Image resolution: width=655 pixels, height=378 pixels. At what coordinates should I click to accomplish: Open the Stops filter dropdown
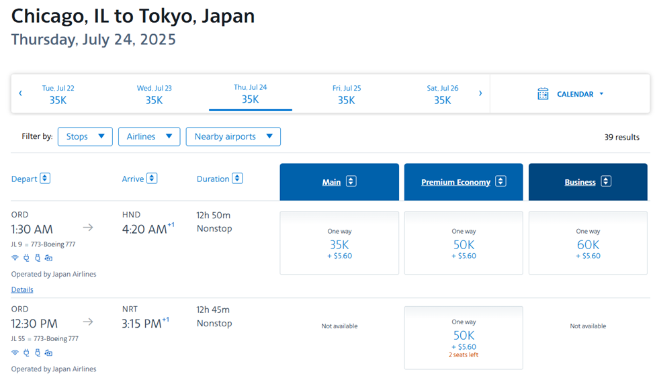pyautogui.click(x=85, y=136)
